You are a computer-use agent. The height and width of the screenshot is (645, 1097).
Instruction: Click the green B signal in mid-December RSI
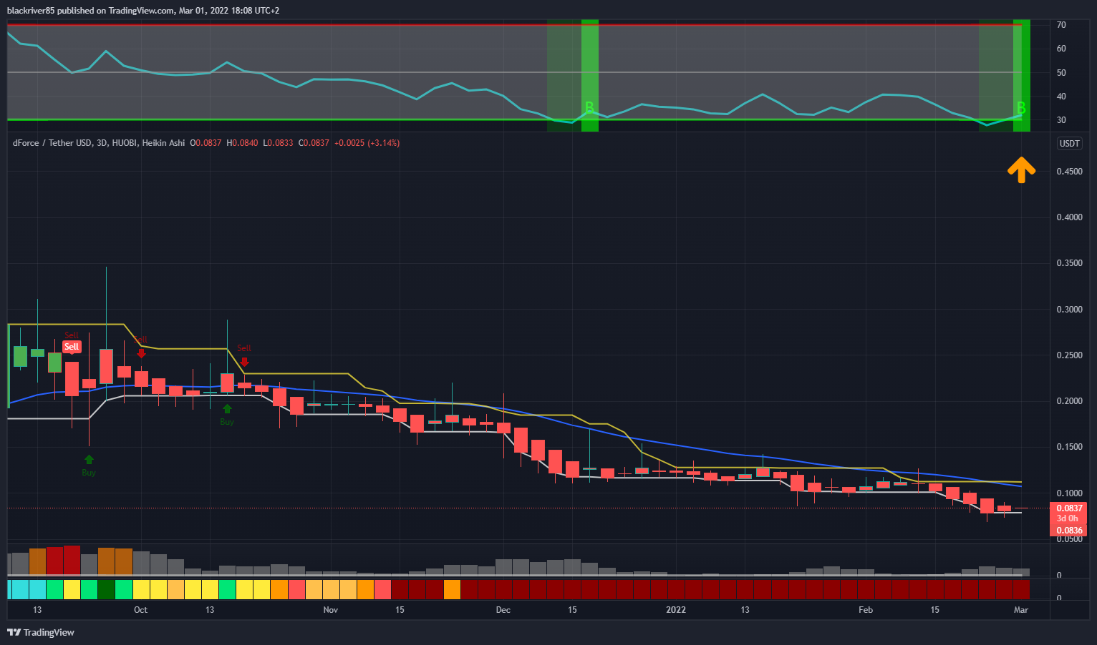pos(589,107)
